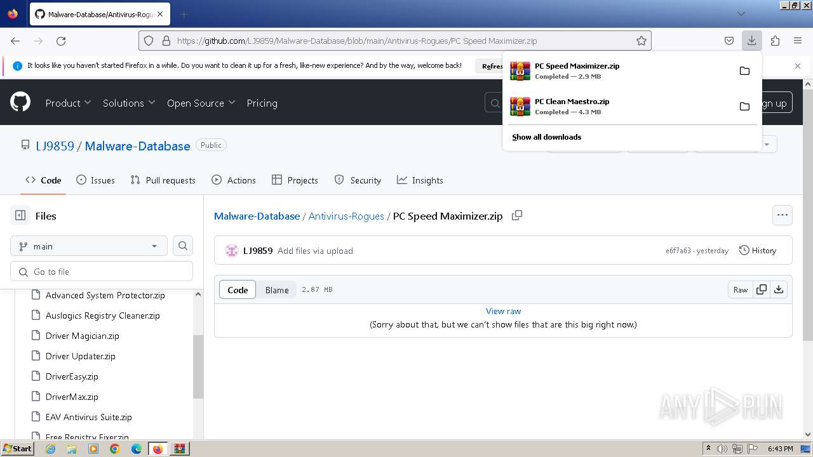Screen dimensions: 813x457
Task: Open DriverMax.zip in file tree
Action: click(72, 397)
